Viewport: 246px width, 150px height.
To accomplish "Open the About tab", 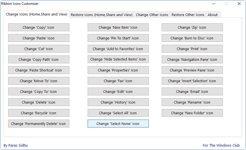I will tap(212, 15).
